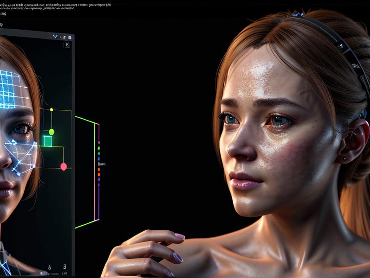
Task: Select the small yellow node dot
Action: point(51,110)
